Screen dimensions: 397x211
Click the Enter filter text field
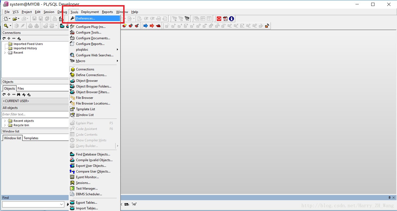click(x=35, y=114)
